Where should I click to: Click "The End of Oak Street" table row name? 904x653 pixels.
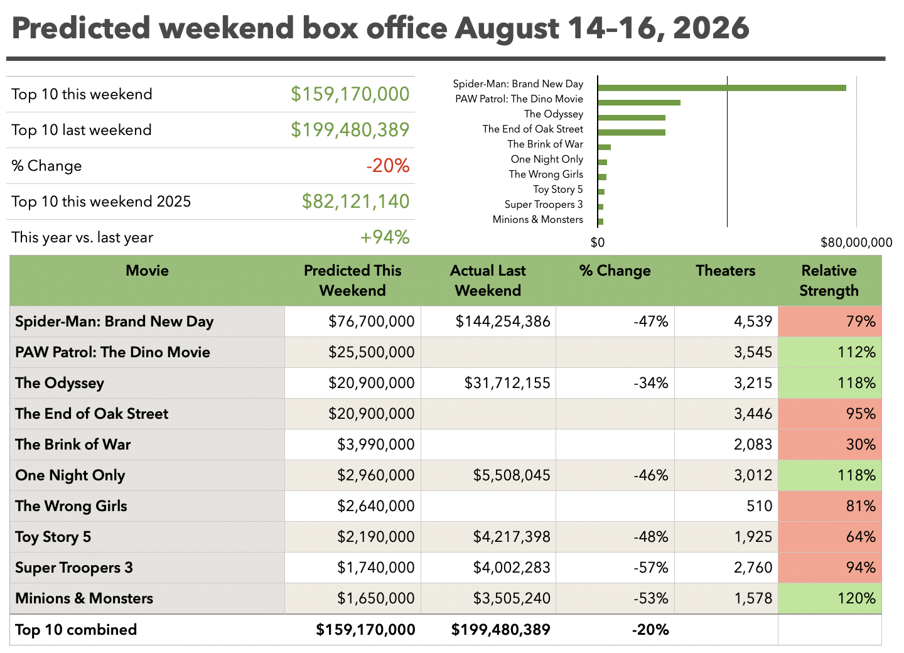click(92, 414)
